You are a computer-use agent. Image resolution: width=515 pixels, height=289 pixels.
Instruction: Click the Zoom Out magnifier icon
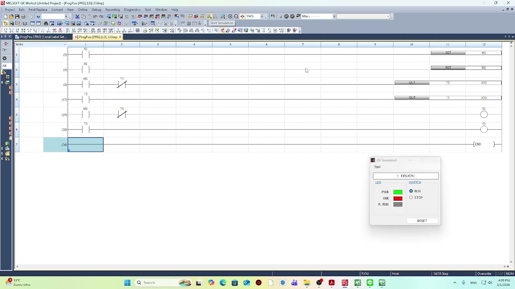pos(236,16)
